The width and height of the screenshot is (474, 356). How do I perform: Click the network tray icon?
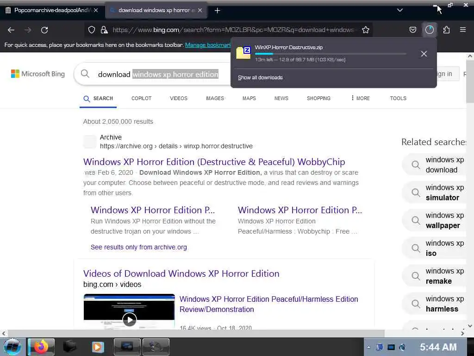click(391, 347)
